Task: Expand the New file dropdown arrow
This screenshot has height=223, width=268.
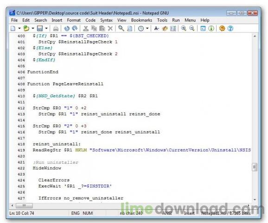Action: pyautogui.click(x=19, y=28)
